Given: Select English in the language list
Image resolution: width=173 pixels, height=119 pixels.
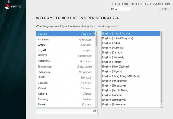Looking at the screenshot, I should click(66, 34).
